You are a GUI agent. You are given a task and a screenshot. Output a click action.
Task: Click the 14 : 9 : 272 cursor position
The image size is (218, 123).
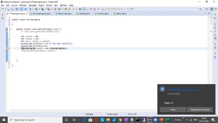(x=132, y=114)
